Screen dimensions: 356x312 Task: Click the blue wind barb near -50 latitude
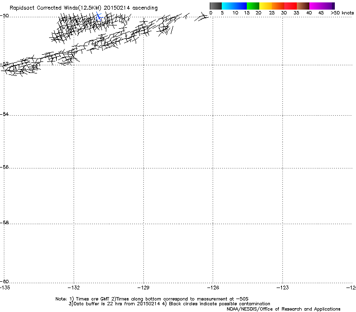coord(99,16)
